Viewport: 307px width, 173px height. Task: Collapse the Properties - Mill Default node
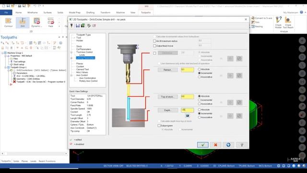click(x=5, y=56)
